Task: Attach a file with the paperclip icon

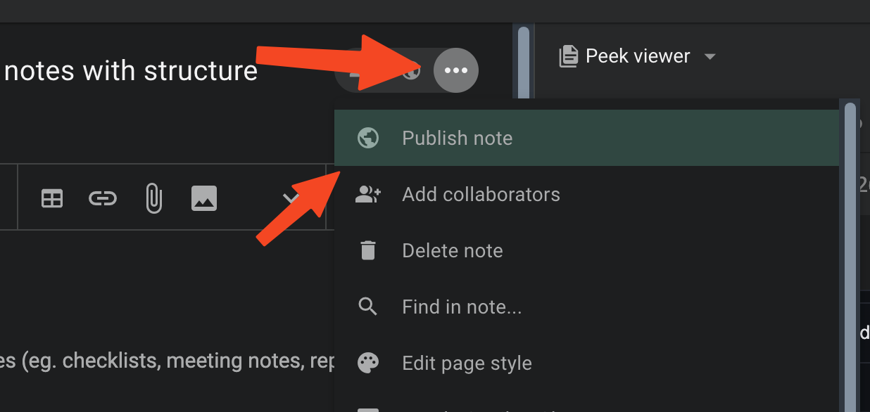Action: tap(153, 199)
